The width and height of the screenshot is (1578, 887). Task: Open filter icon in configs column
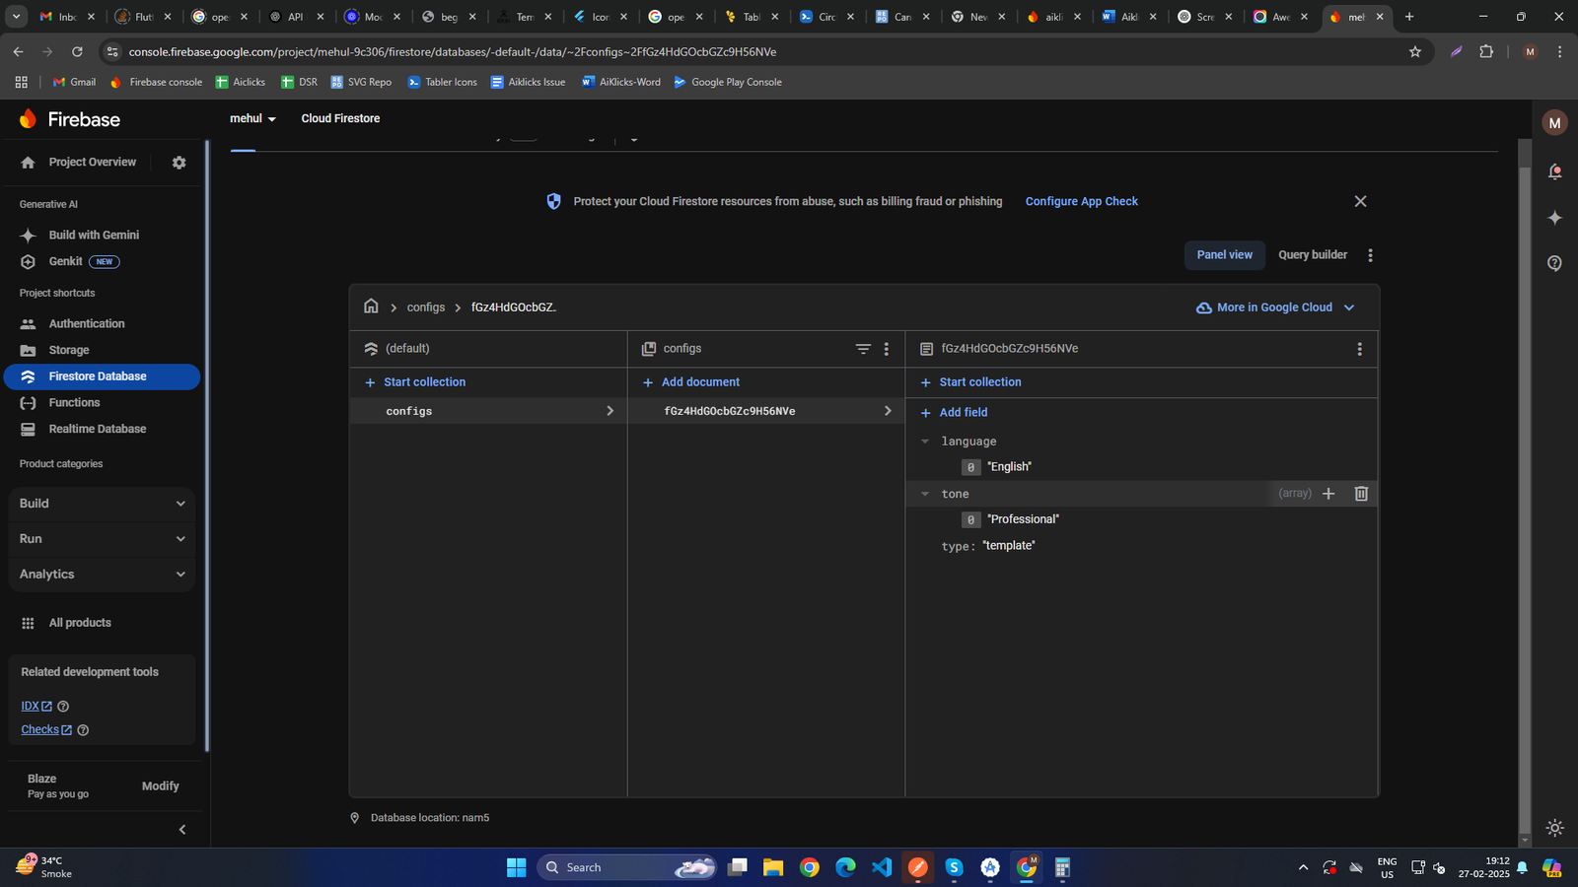[x=863, y=349]
